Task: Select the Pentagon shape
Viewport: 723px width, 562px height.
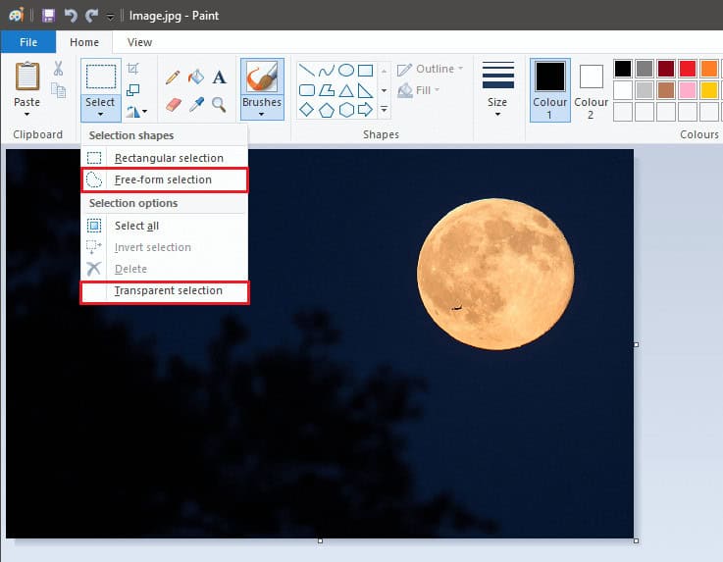Action: click(327, 110)
